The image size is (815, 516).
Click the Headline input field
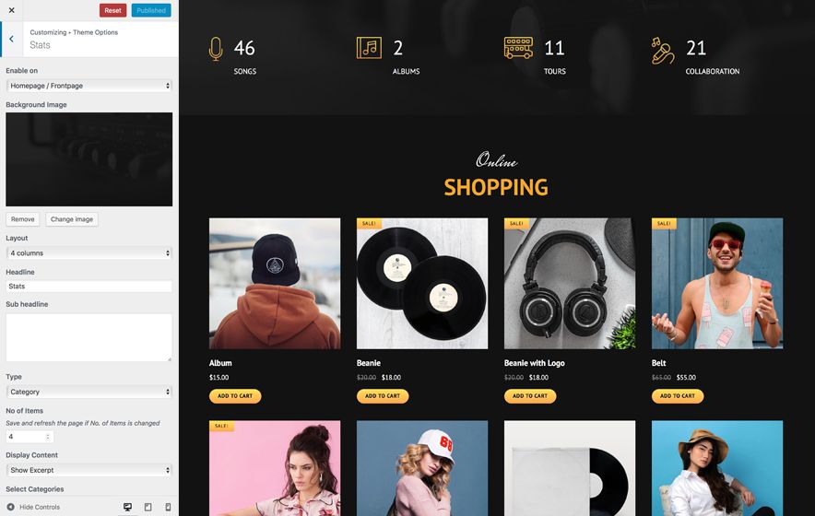89,287
